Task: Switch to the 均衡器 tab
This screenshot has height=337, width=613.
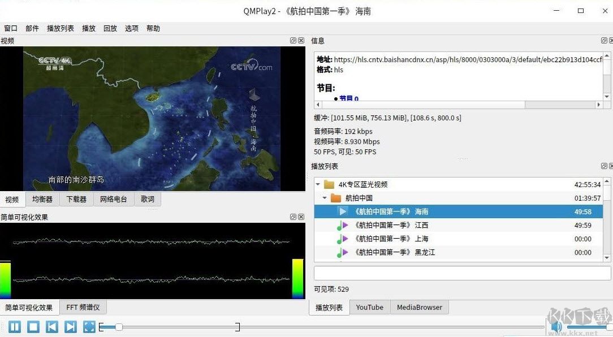Action: [42, 199]
